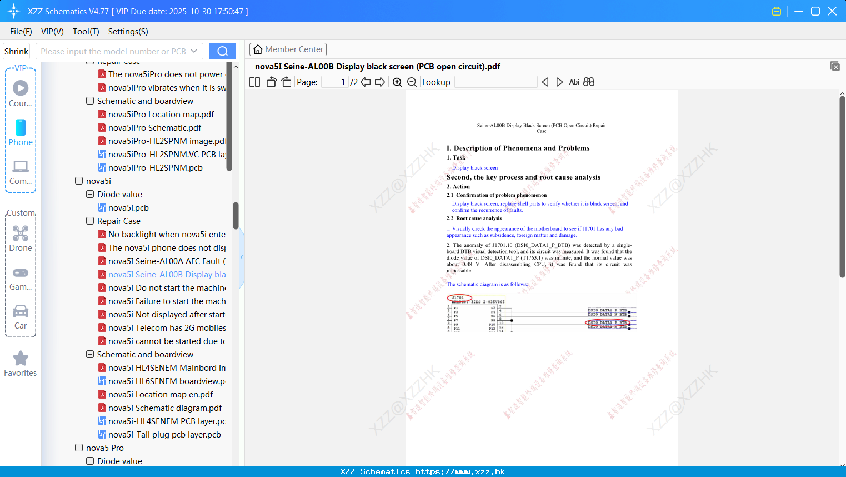Open nova5i HL6SENEM boardview file
The width and height of the screenshot is (846, 477).
pos(167,381)
